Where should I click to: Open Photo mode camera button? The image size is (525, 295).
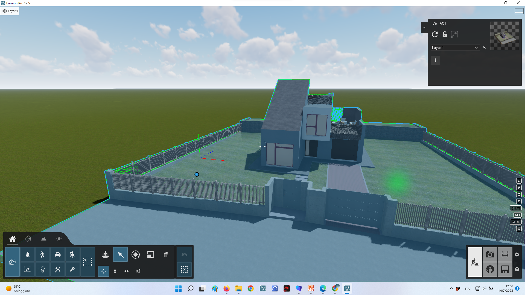(490, 255)
